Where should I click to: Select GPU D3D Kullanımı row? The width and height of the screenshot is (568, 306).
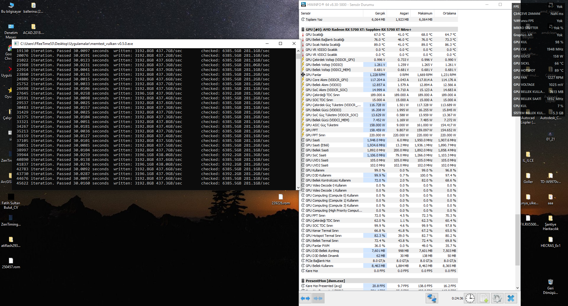tap(379, 175)
